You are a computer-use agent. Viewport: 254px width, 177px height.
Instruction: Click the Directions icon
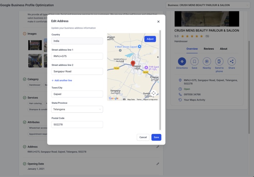pyautogui.click(x=182, y=61)
